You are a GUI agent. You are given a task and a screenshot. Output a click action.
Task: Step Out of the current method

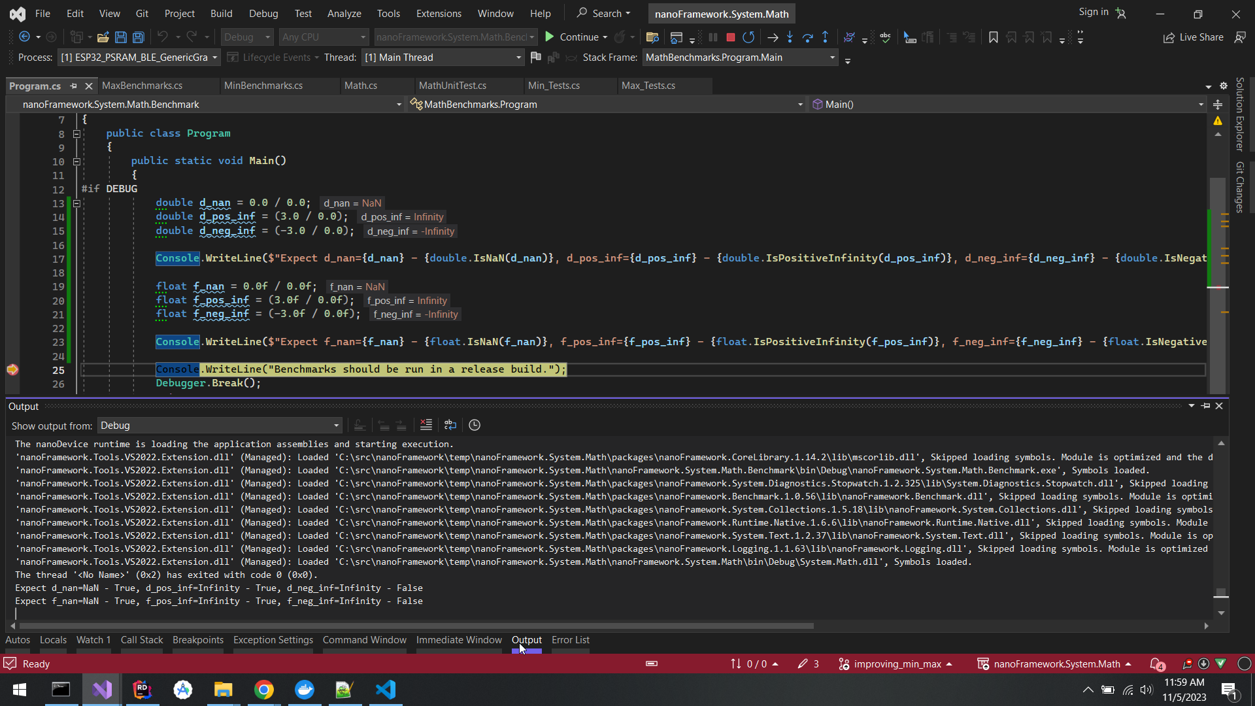(826, 37)
